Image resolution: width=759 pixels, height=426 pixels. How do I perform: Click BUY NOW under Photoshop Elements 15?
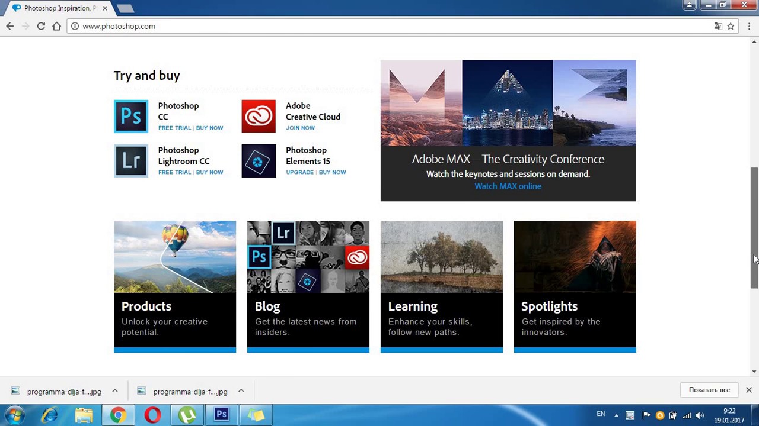[332, 172]
